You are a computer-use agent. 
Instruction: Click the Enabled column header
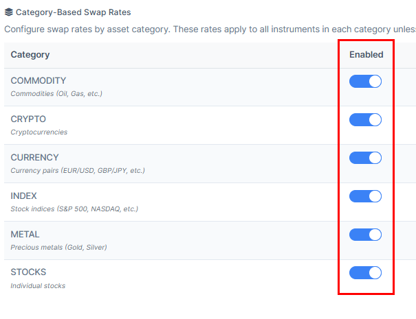coord(366,55)
